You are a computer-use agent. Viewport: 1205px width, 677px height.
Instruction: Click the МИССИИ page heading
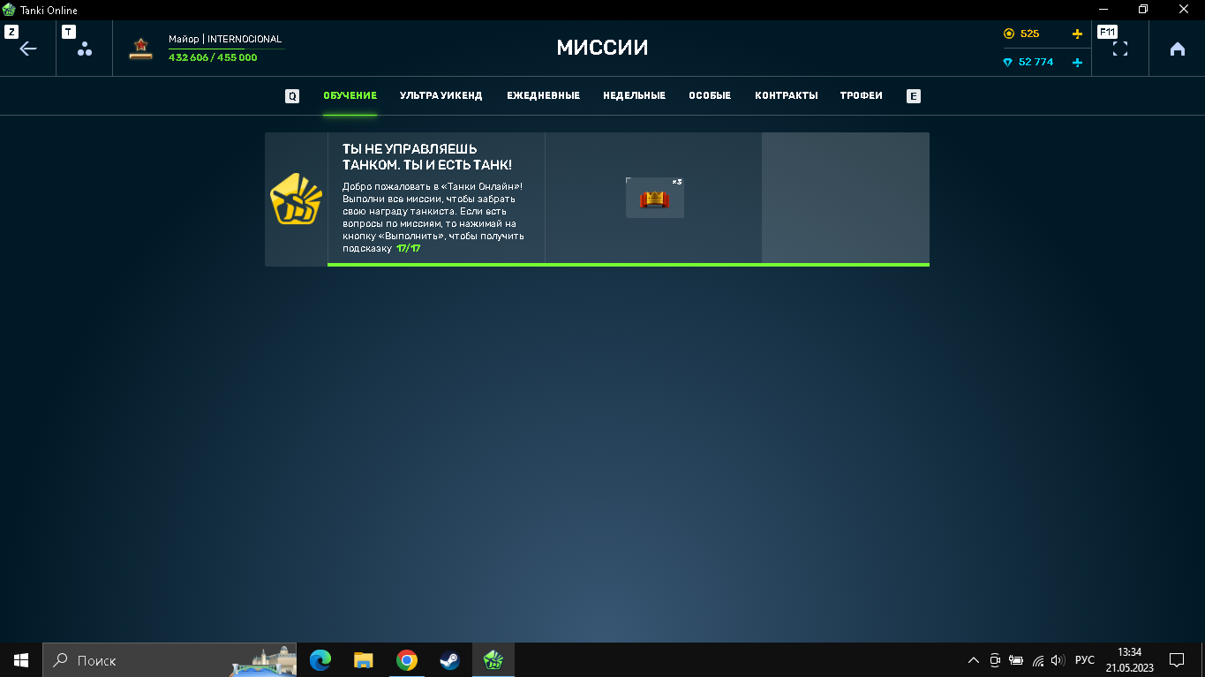[602, 48]
